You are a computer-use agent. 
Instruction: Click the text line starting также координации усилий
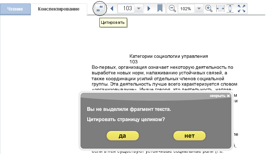[x=158, y=79]
